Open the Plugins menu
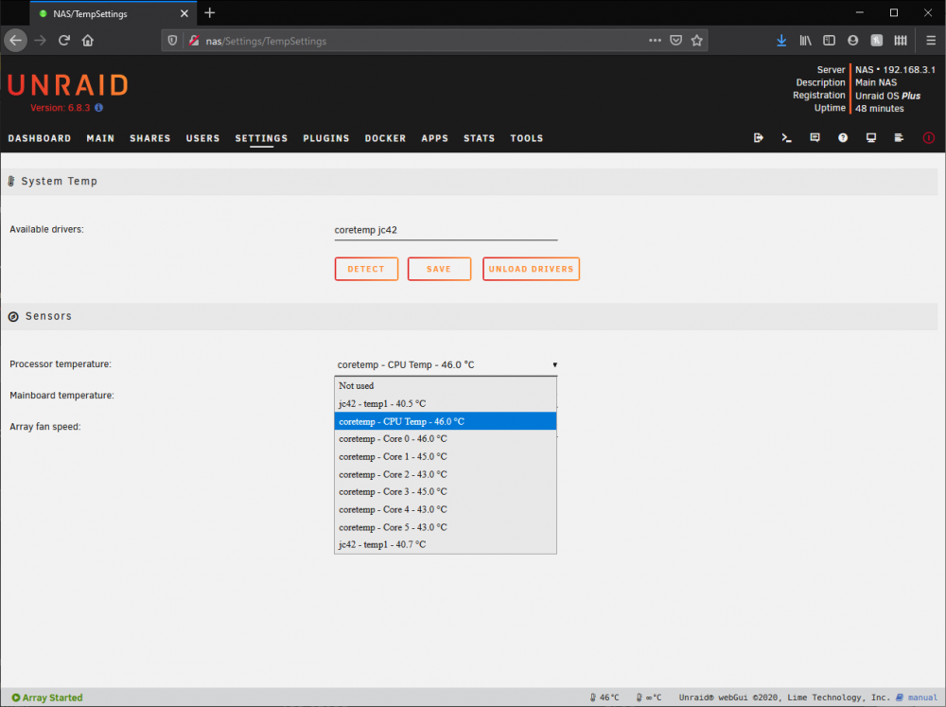Image resolution: width=946 pixels, height=707 pixels. pos(325,138)
